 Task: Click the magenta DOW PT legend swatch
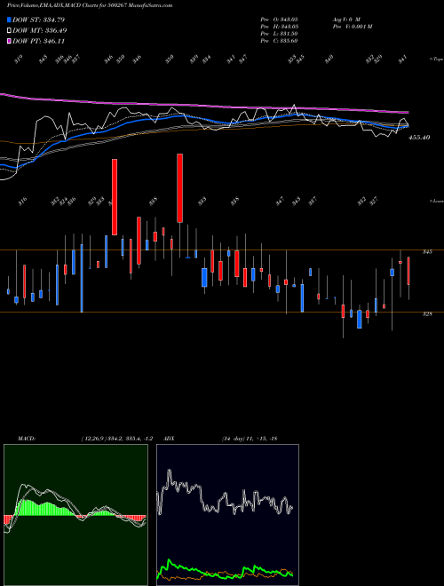coord(10,41)
